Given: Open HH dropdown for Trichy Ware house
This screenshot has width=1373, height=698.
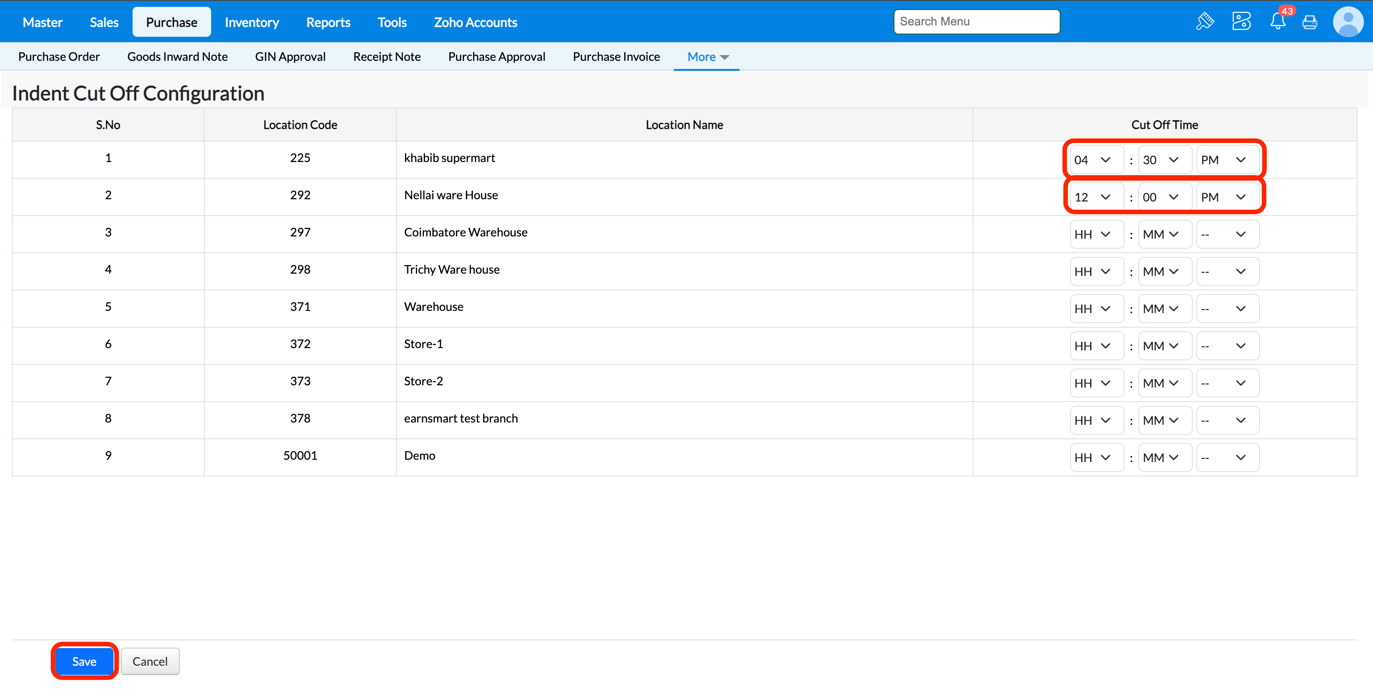Looking at the screenshot, I should coord(1095,272).
